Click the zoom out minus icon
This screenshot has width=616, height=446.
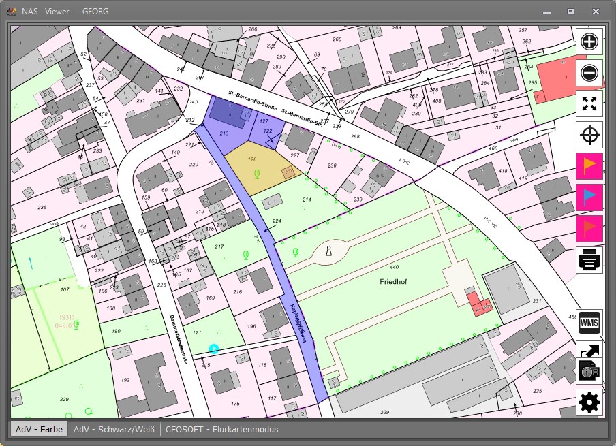click(x=589, y=72)
